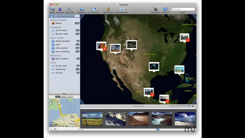
Task: Open the gear action menu below the sidebar
Action: click(55, 129)
